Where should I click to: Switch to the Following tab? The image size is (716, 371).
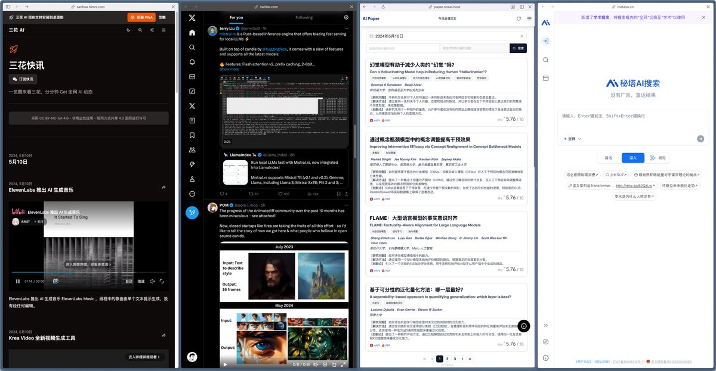304,17
